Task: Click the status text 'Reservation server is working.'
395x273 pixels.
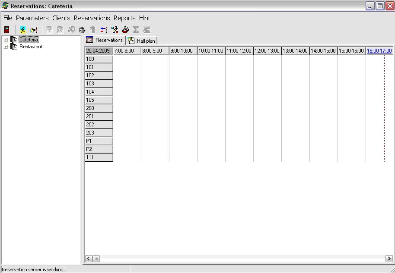Action: 33,270
